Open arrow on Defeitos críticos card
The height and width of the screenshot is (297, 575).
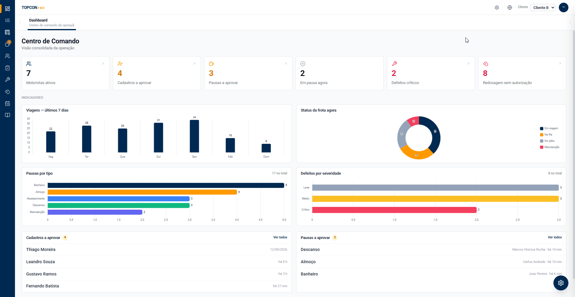tap(468, 64)
